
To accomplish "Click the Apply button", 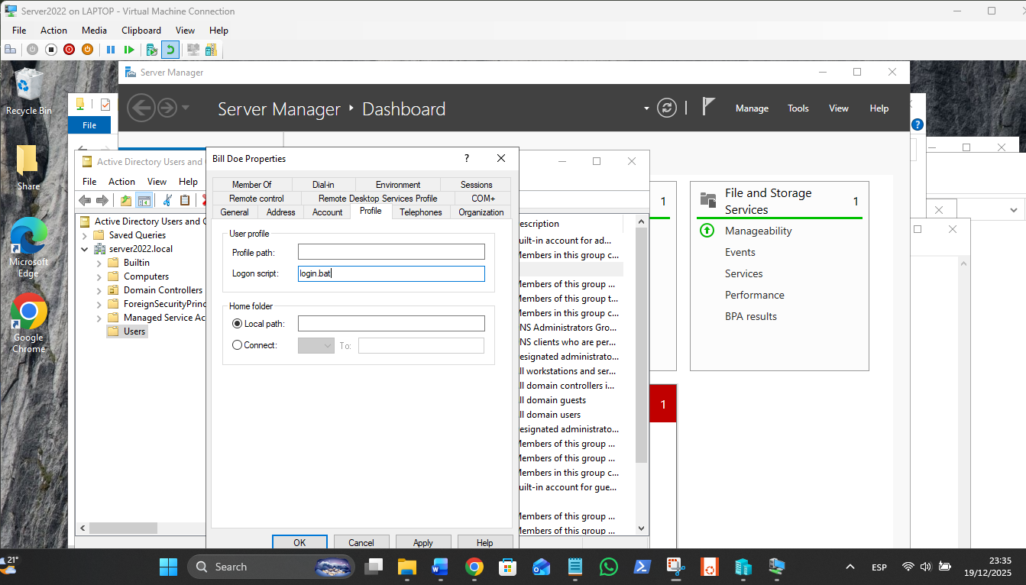I will point(422,542).
